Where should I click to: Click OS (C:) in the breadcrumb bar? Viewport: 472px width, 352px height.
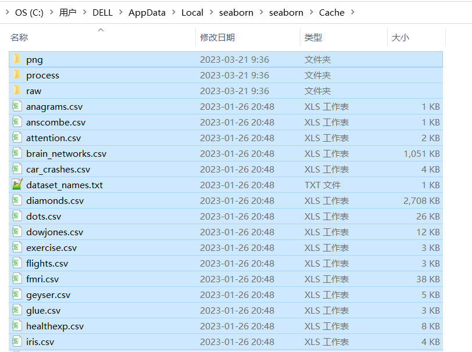click(29, 12)
